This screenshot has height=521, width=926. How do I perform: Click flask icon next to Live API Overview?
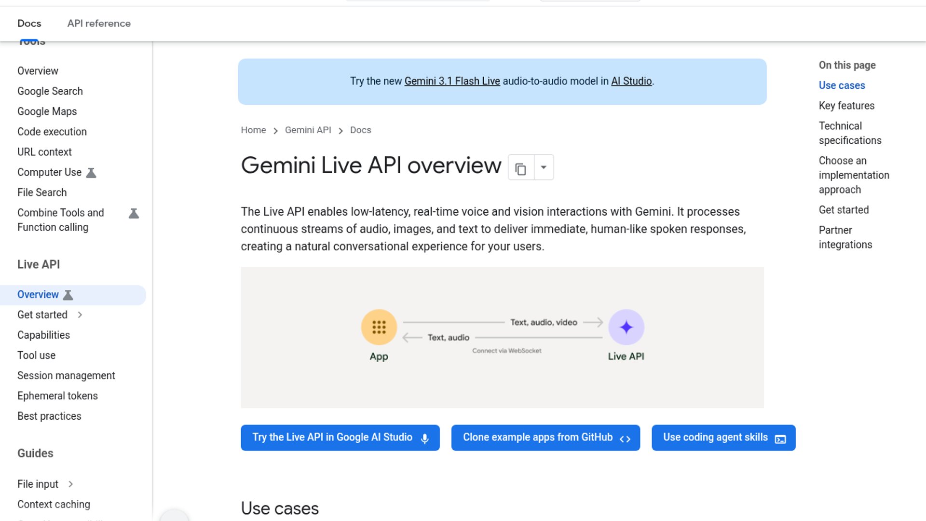pos(68,295)
